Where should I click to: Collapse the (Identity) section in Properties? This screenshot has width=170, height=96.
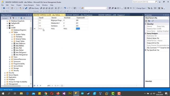(x=146, y=24)
